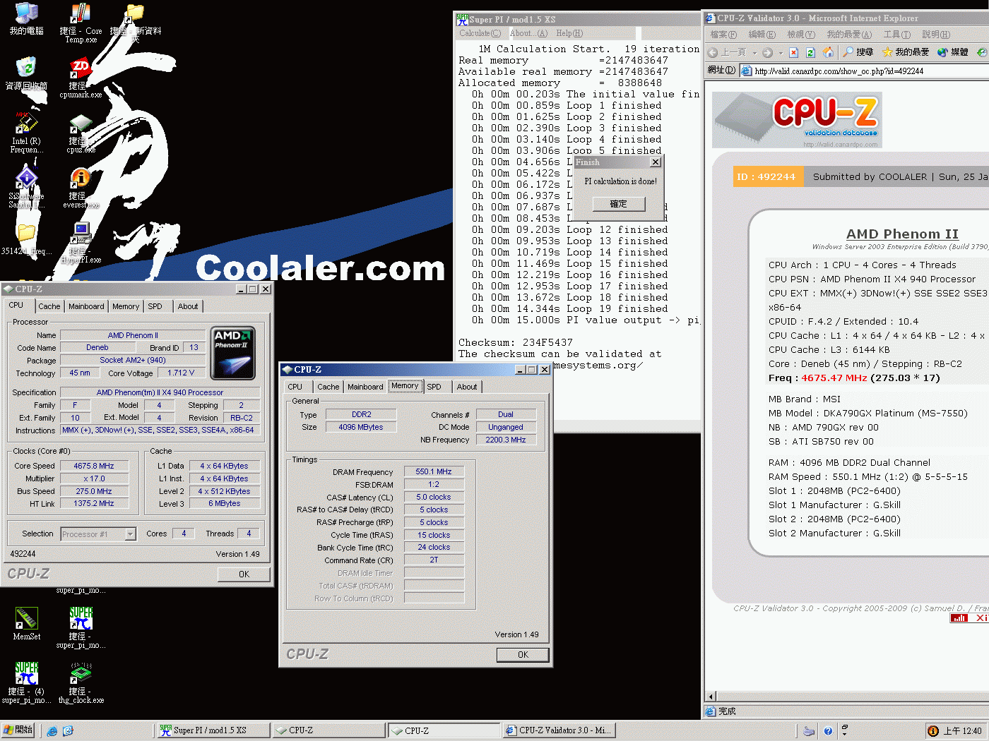
Task: Confirm PI calculation done dialog button
Action: pyautogui.click(x=619, y=204)
